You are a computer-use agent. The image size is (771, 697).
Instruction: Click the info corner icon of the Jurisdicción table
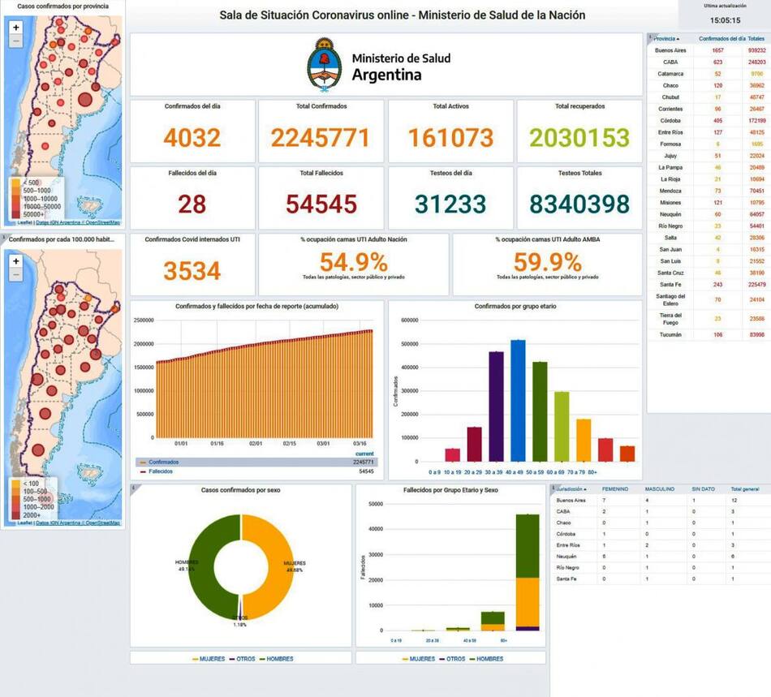coord(553,488)
